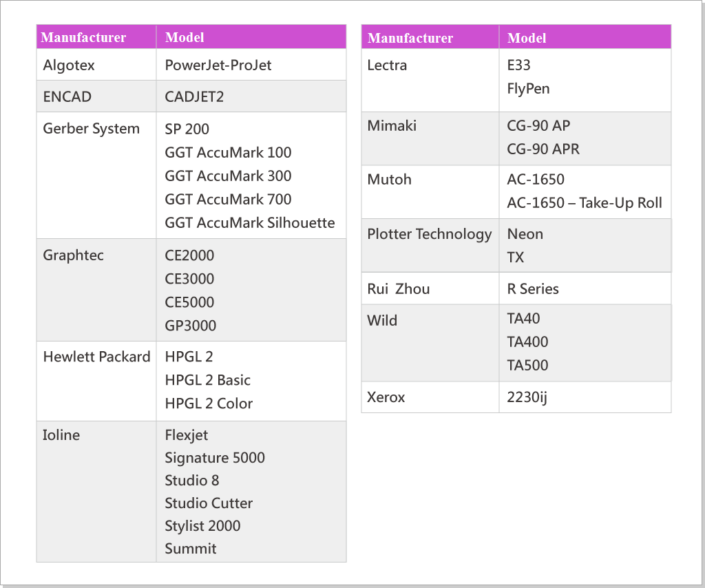Click the R Series model entry

click(533, 289)
